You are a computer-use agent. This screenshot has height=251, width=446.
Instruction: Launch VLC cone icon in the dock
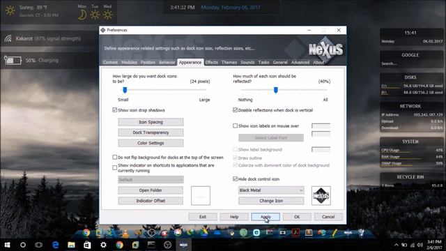125,233
